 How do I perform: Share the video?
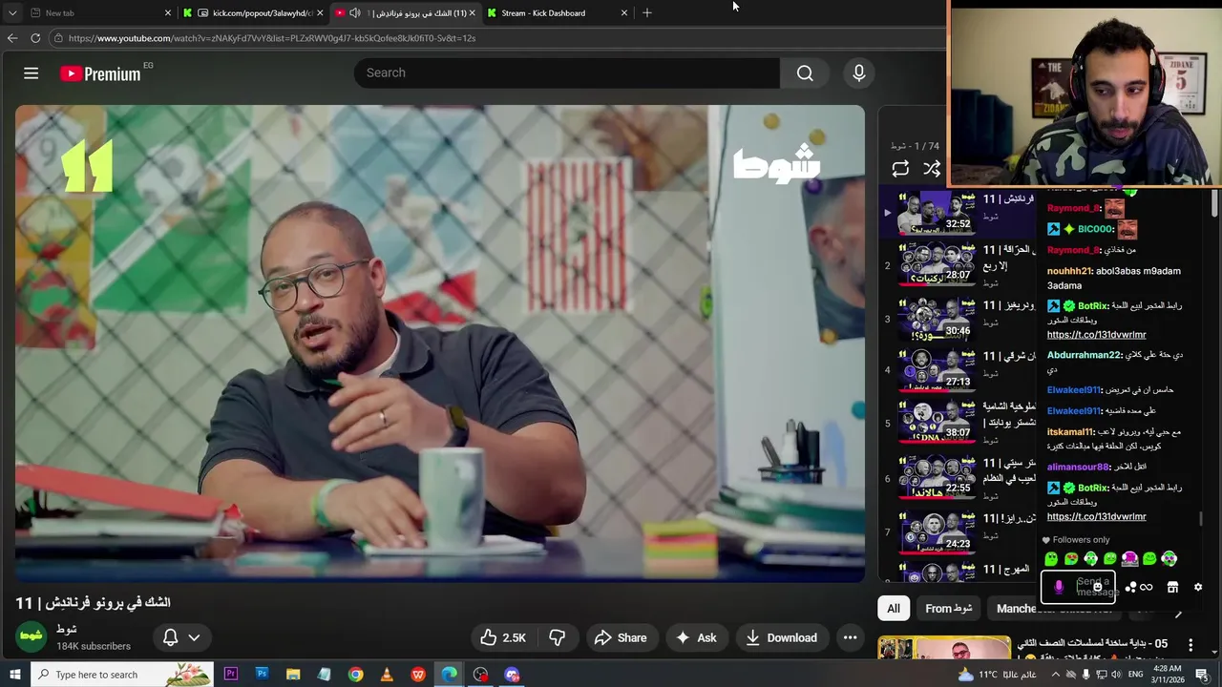pos(620,637)
